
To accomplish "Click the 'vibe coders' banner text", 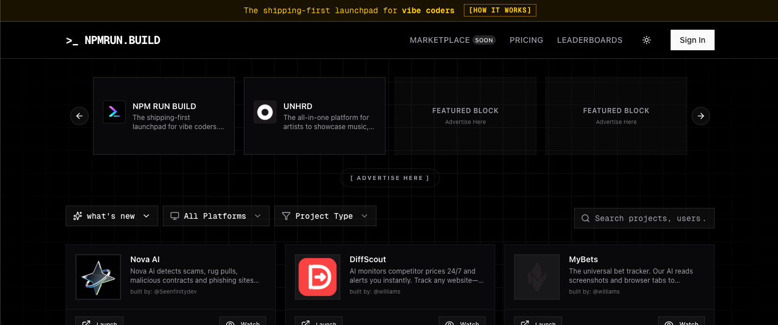I will tap(428, 10).
